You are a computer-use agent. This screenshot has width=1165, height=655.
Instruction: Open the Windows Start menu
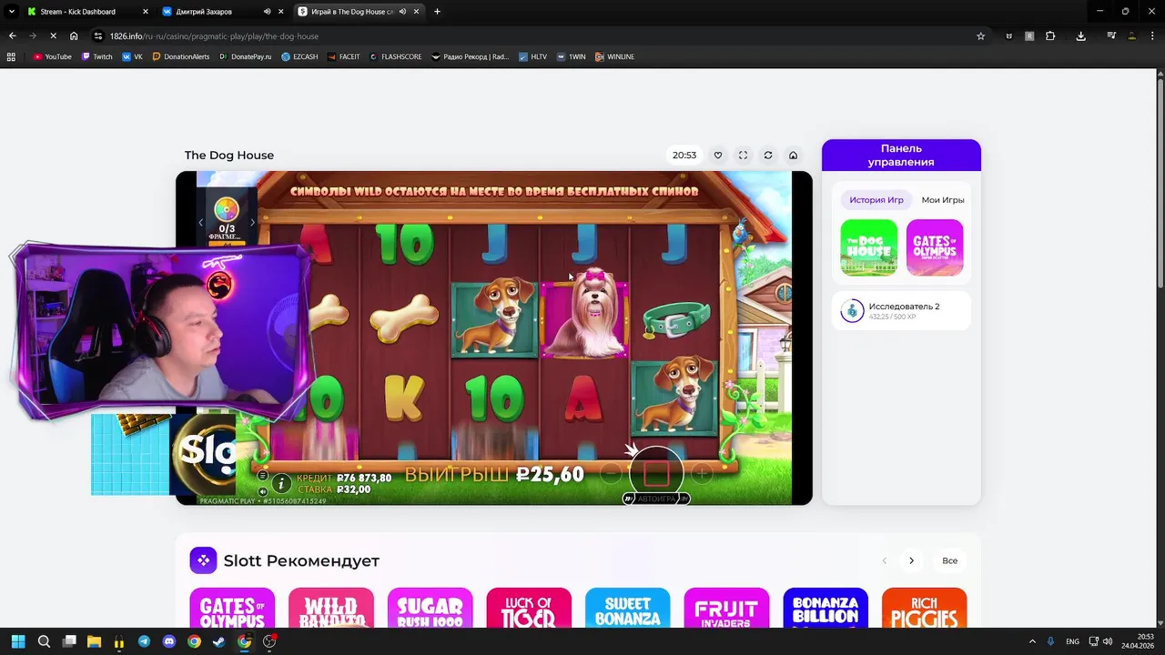click(18, 641)
